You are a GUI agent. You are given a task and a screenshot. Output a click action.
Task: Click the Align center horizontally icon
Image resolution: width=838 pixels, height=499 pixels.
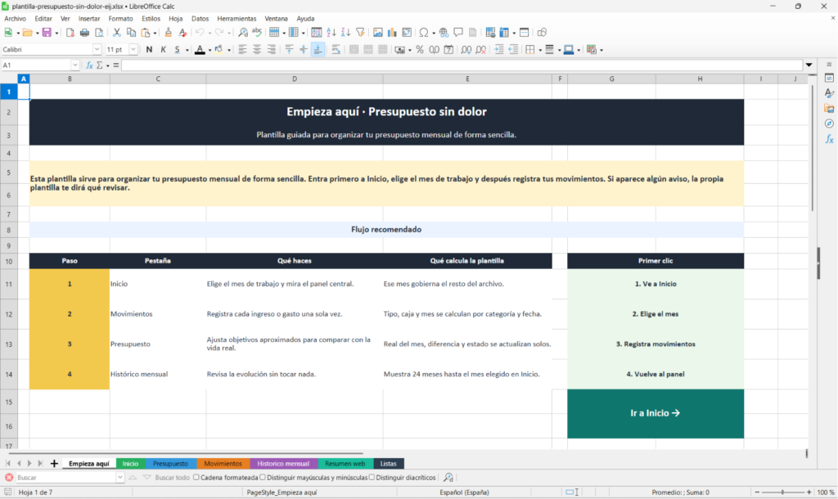tap(257, 50)
